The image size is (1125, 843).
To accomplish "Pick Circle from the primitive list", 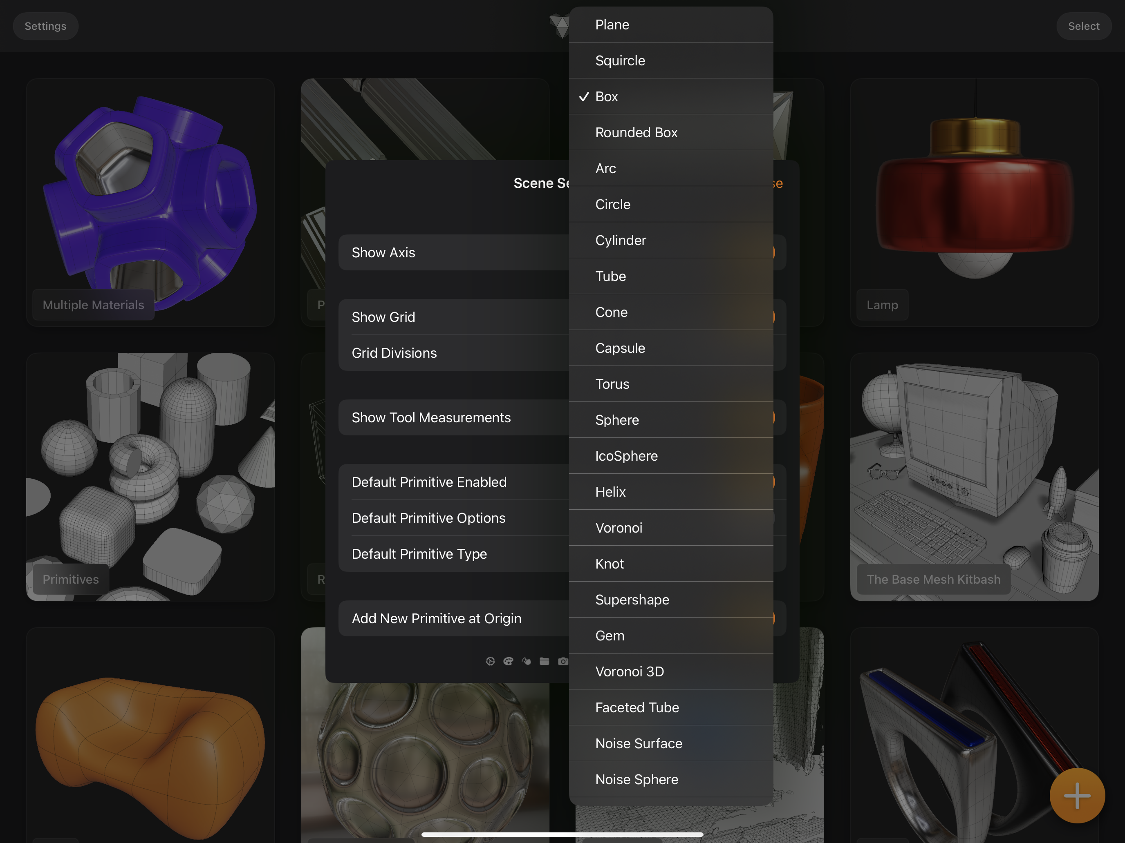I will tap(671, 204).
